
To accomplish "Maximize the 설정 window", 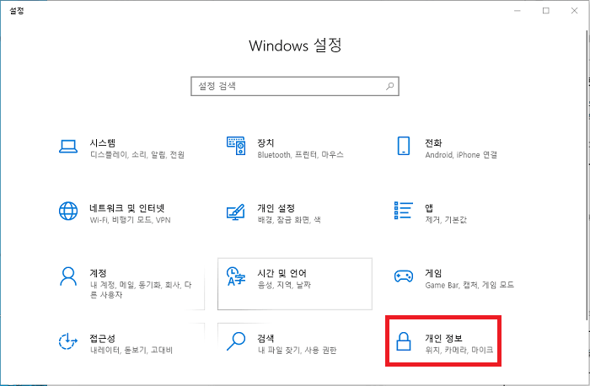I will click(x=545, y=10).
